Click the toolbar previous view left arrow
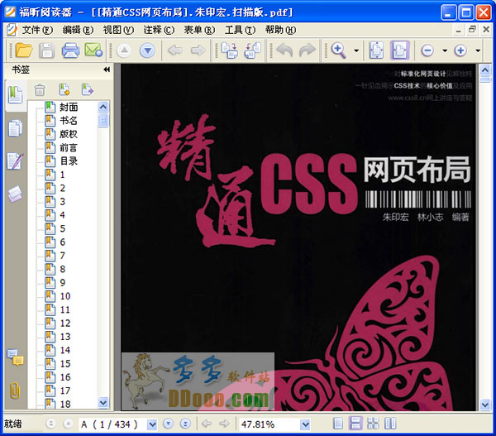The width and height of the screenshot is (496, 436). (175, 50)
